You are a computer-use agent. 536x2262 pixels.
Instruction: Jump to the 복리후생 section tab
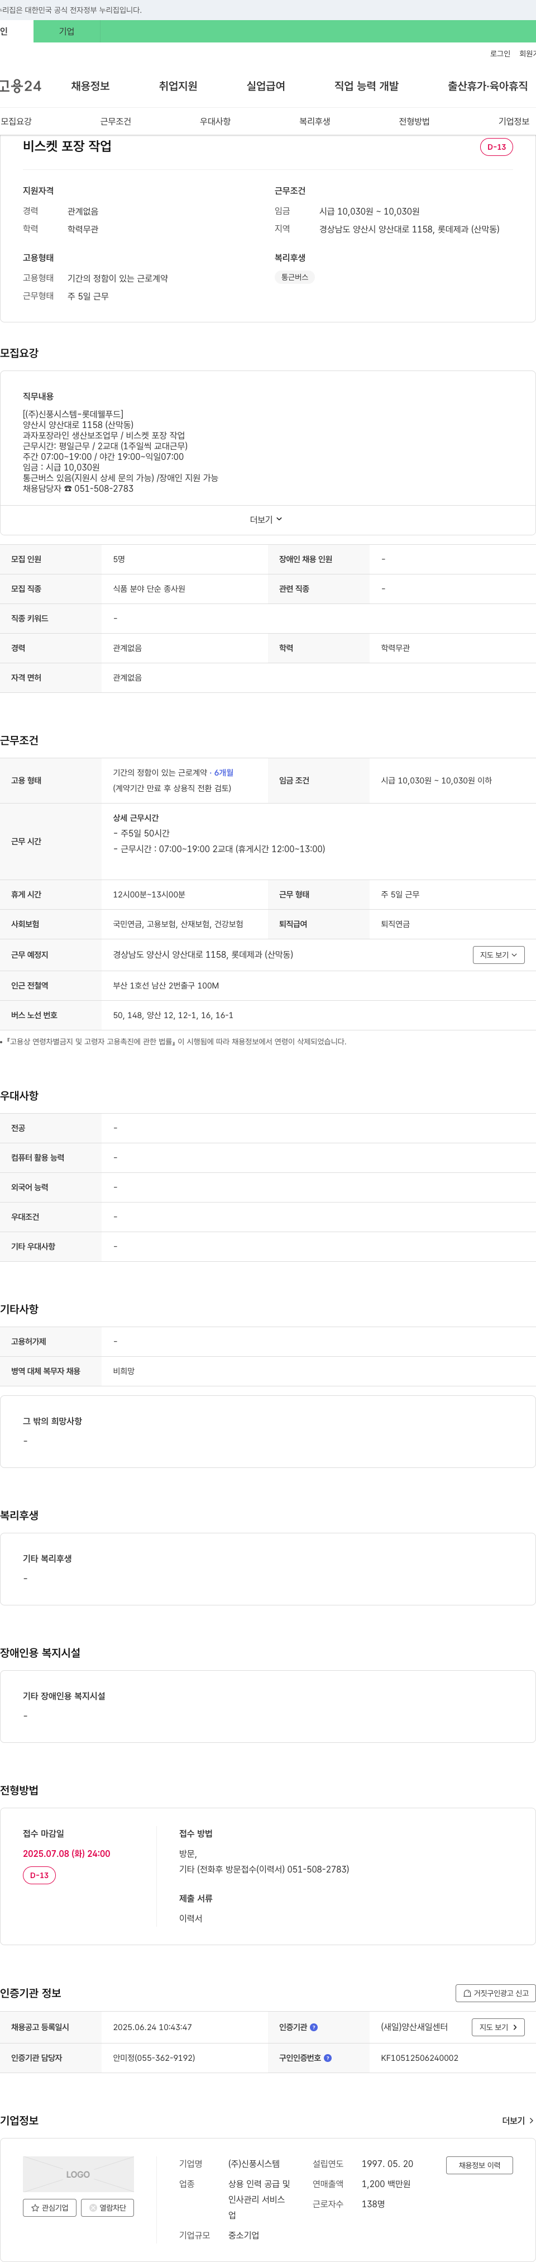(x=315, y=121)
